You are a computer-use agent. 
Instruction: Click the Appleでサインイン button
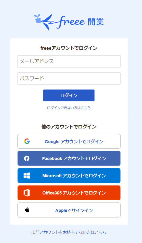coord(69,210)
